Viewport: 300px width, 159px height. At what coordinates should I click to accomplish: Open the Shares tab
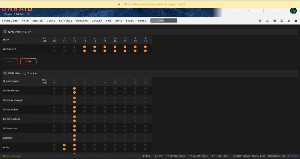coord(38,21)
